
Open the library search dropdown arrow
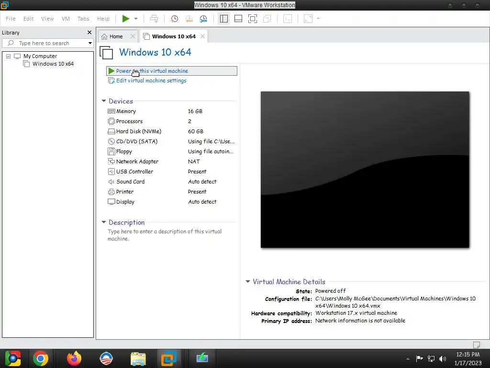coord(90,43)
